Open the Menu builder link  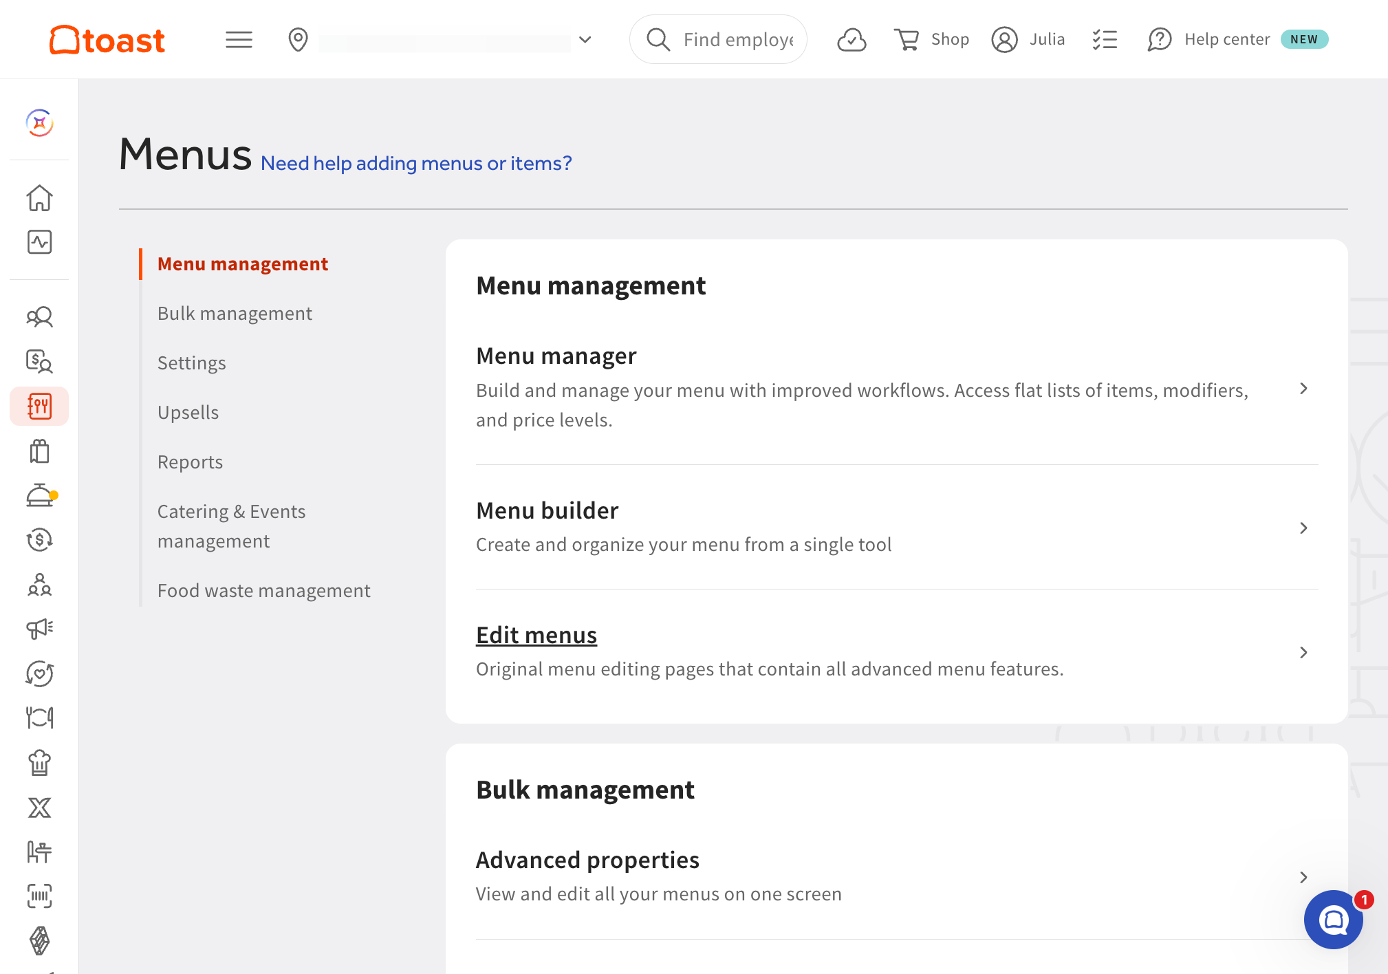pos(547,511)
